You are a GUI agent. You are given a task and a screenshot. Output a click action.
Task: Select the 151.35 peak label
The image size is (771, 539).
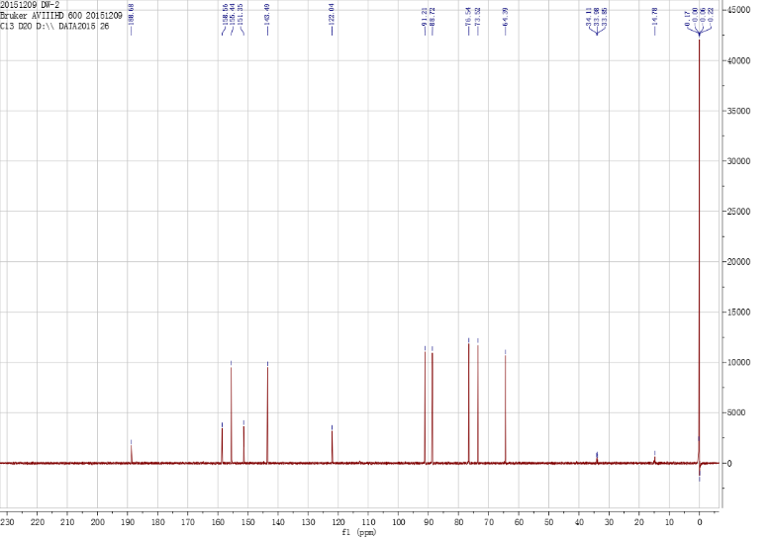[x=241, y=14]
